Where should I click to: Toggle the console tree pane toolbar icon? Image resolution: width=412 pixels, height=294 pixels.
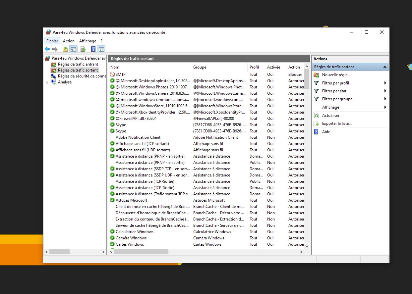point(73,49)
